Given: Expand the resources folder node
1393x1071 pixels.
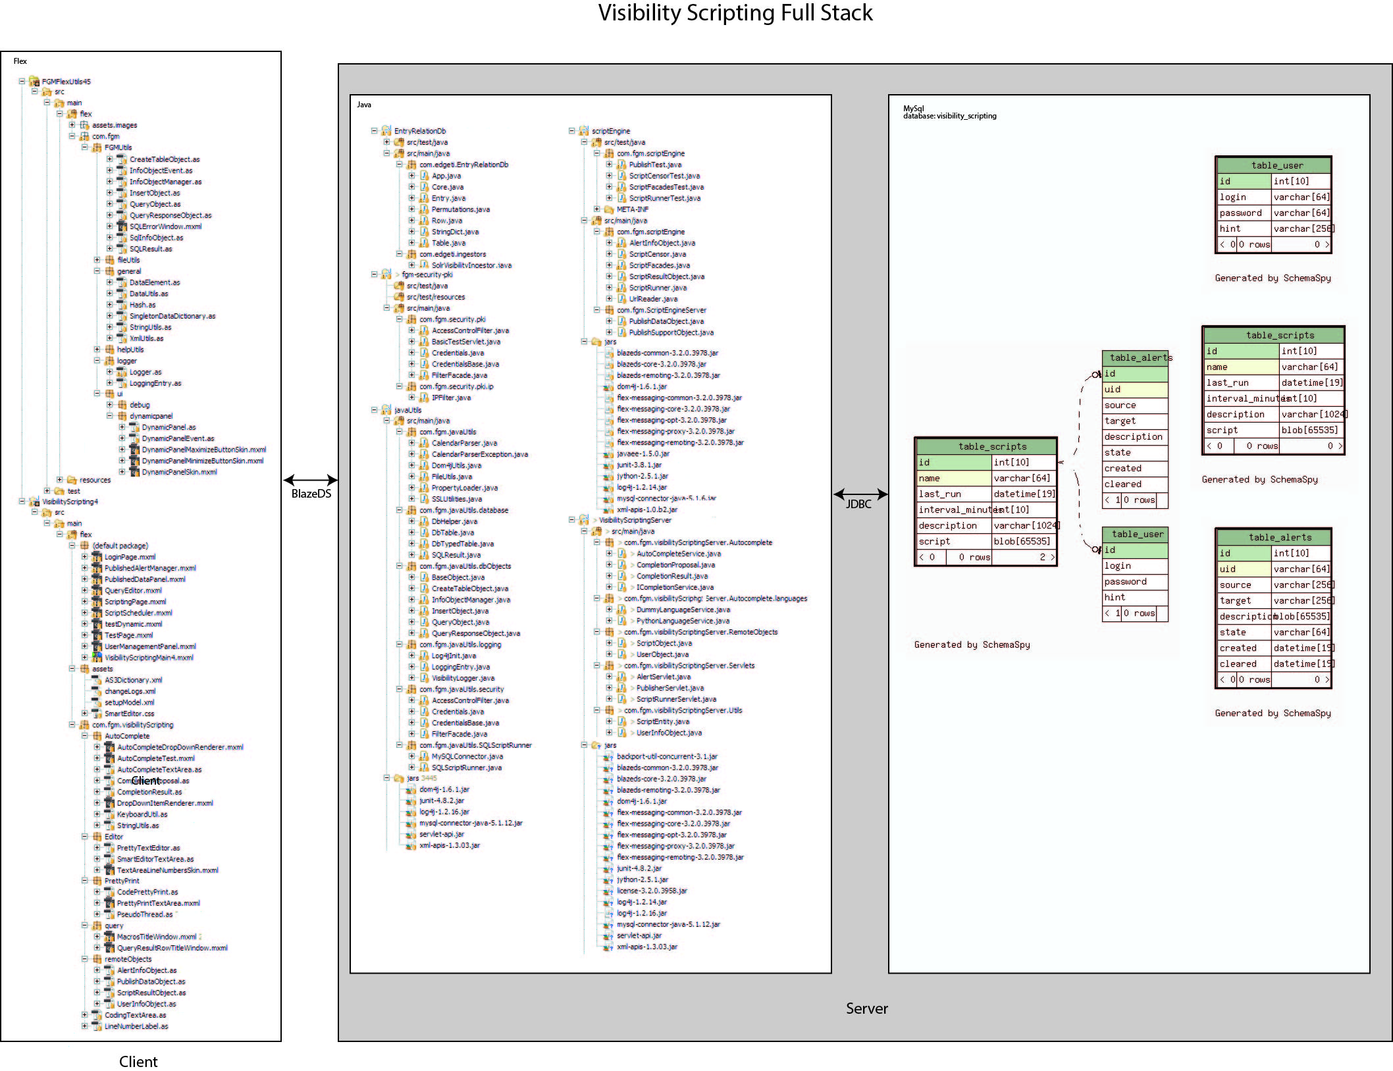Looking at the screenshot, I should click(60, 480).
